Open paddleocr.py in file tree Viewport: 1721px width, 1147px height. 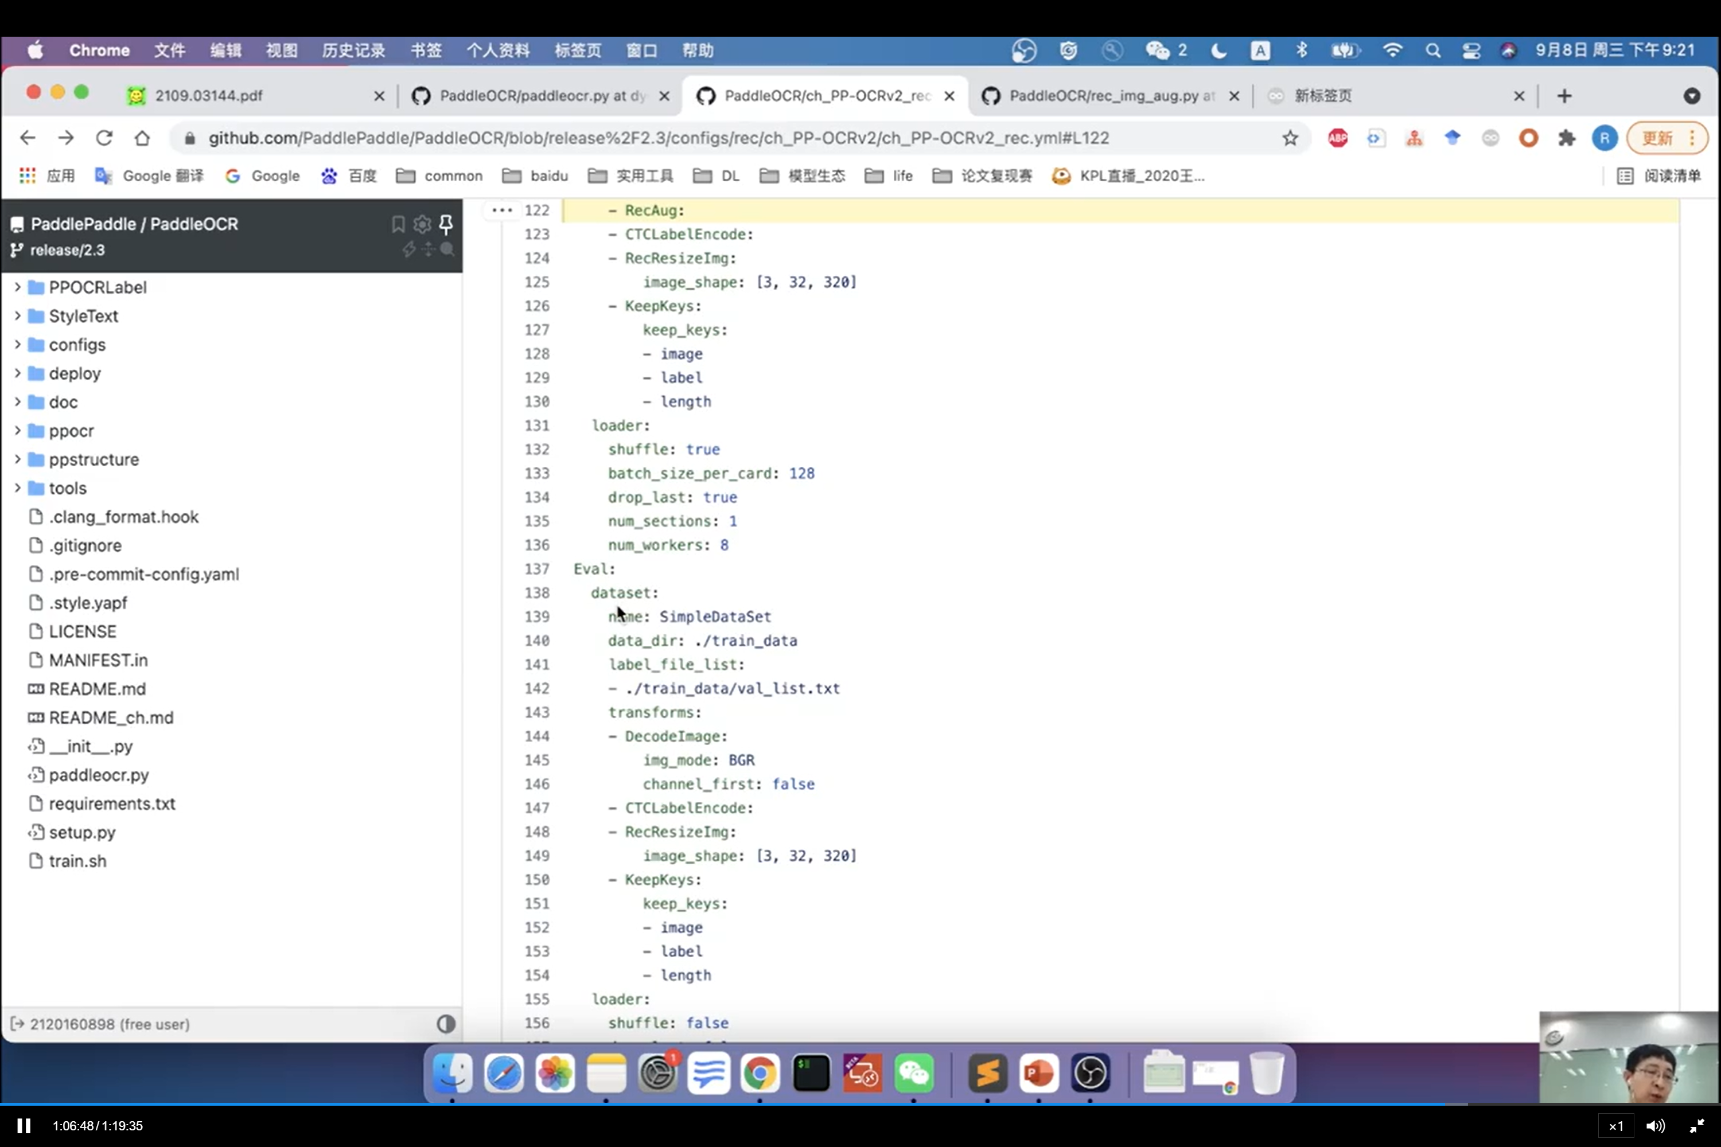point(99,775)
